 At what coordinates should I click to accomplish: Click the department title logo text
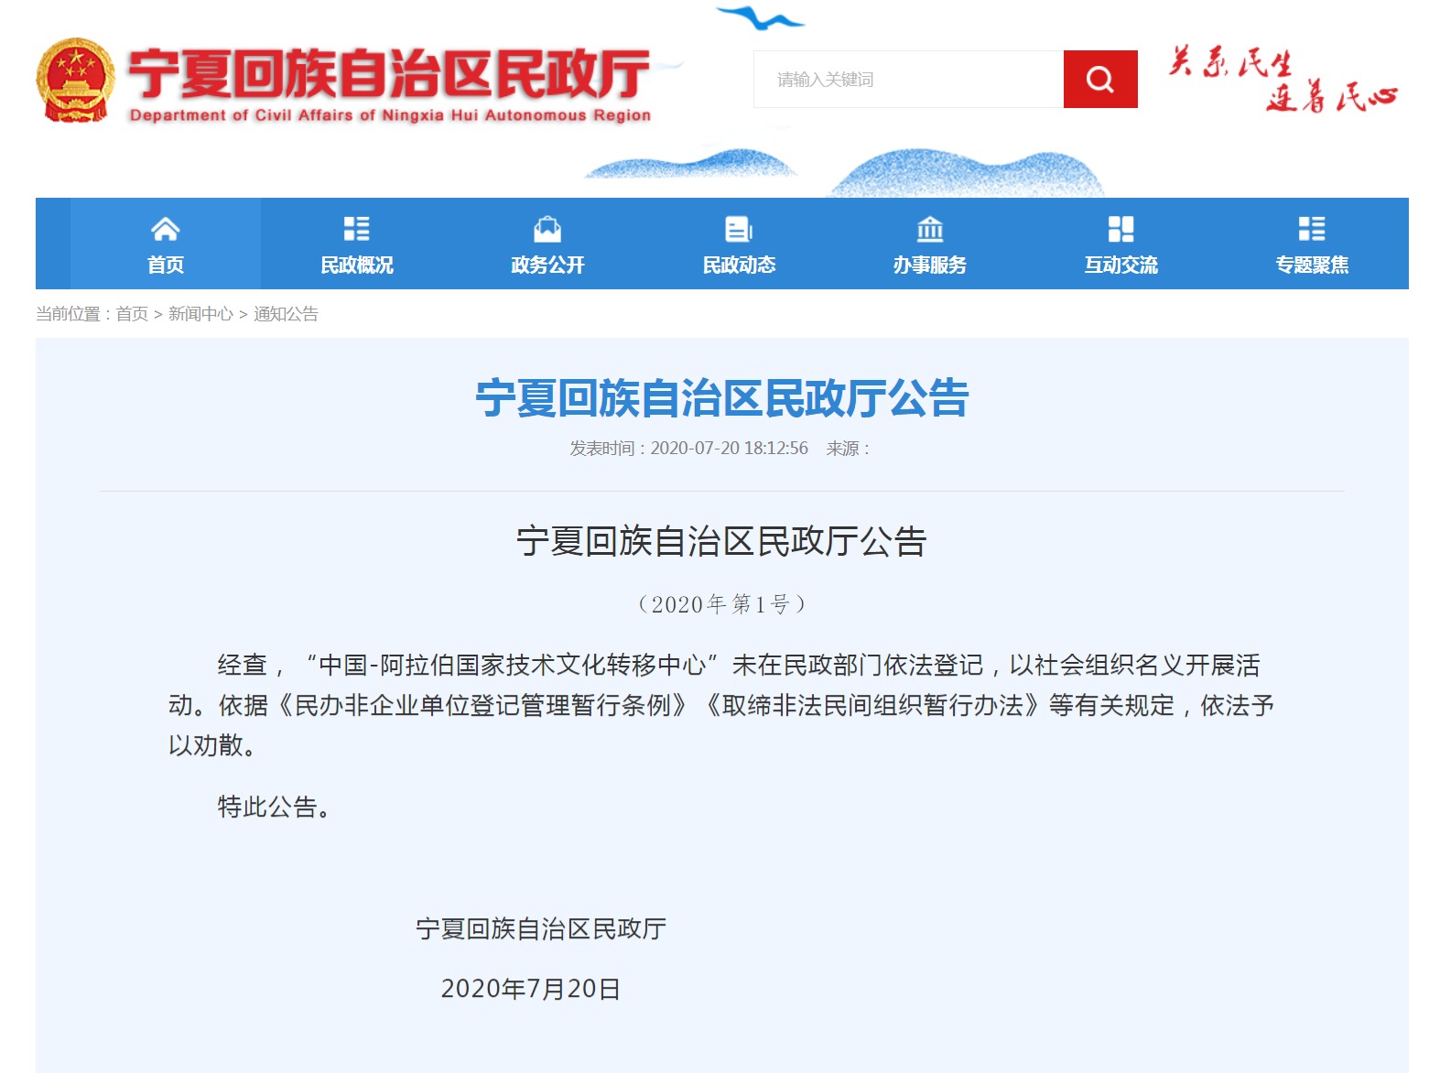[389, 73]
